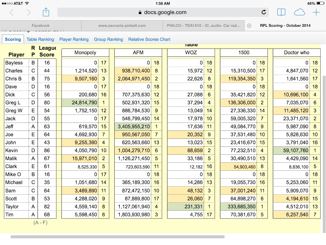The width and height of the screenshot is (326, 245).
Task: Tap the Safari back arrow
Action: [12, 12]
